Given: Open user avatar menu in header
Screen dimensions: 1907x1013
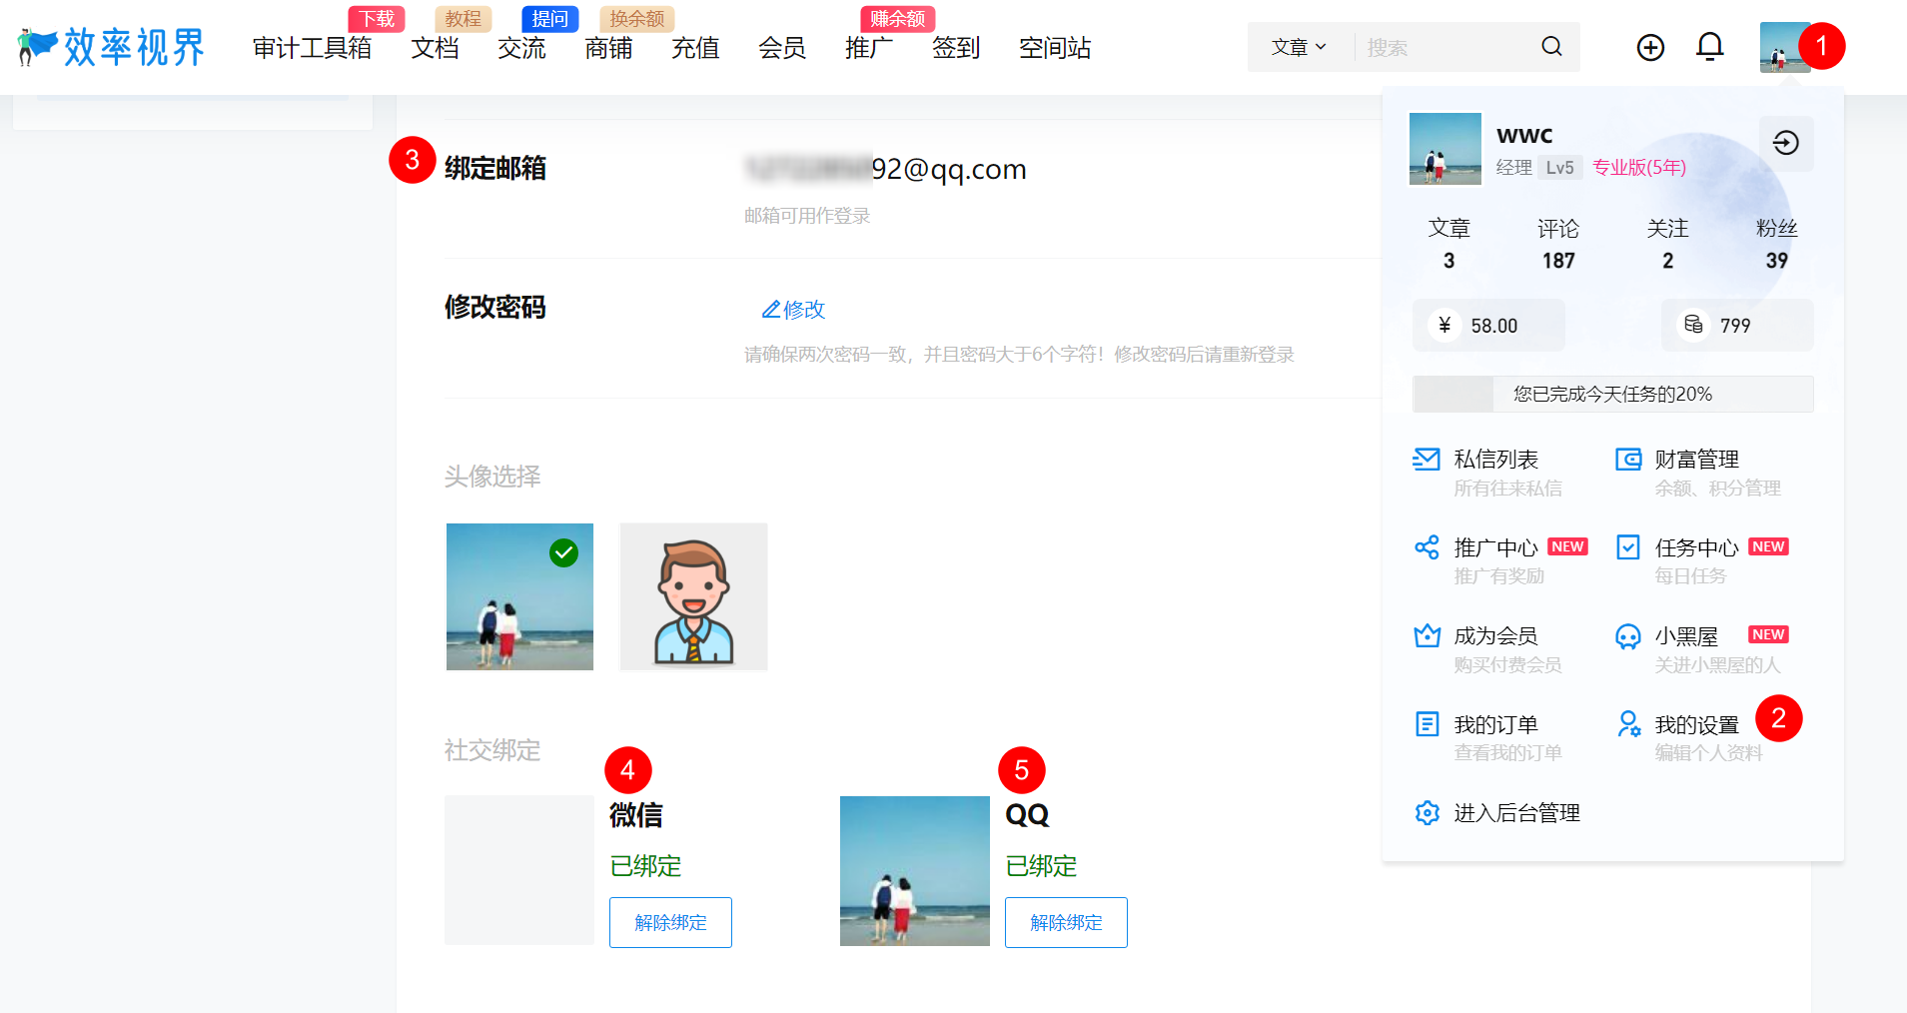Looking at the screenshot, I should point(1784,47).
